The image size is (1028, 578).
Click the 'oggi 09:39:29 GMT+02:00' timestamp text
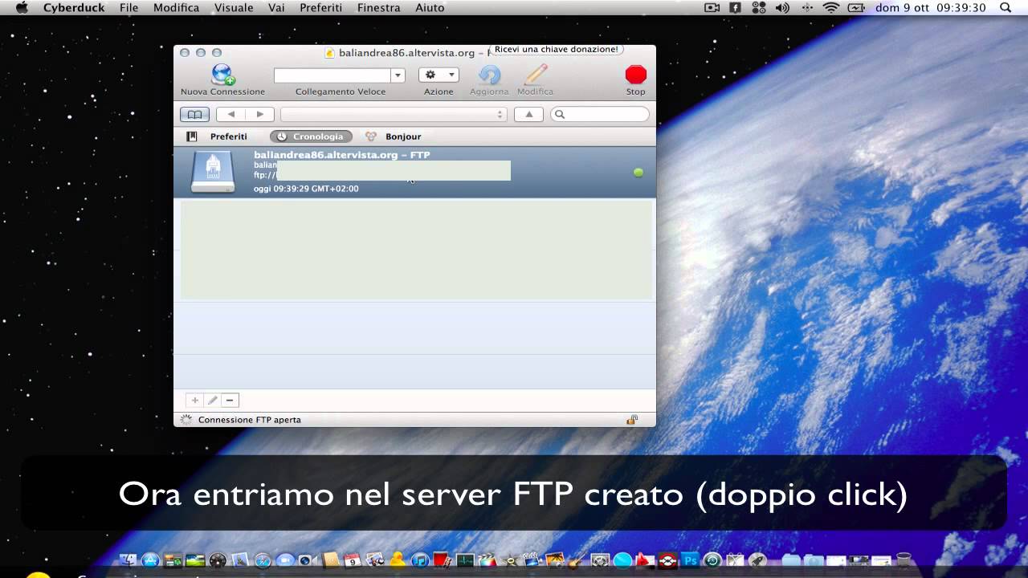point(306,189)
